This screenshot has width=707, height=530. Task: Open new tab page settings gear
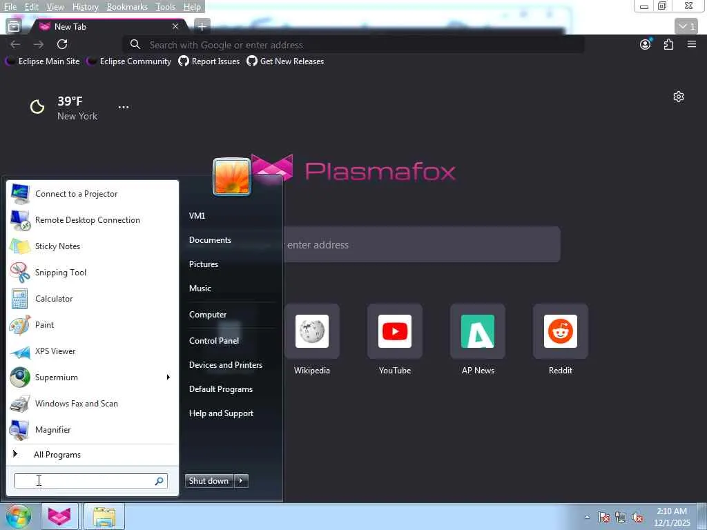point(679,97)
